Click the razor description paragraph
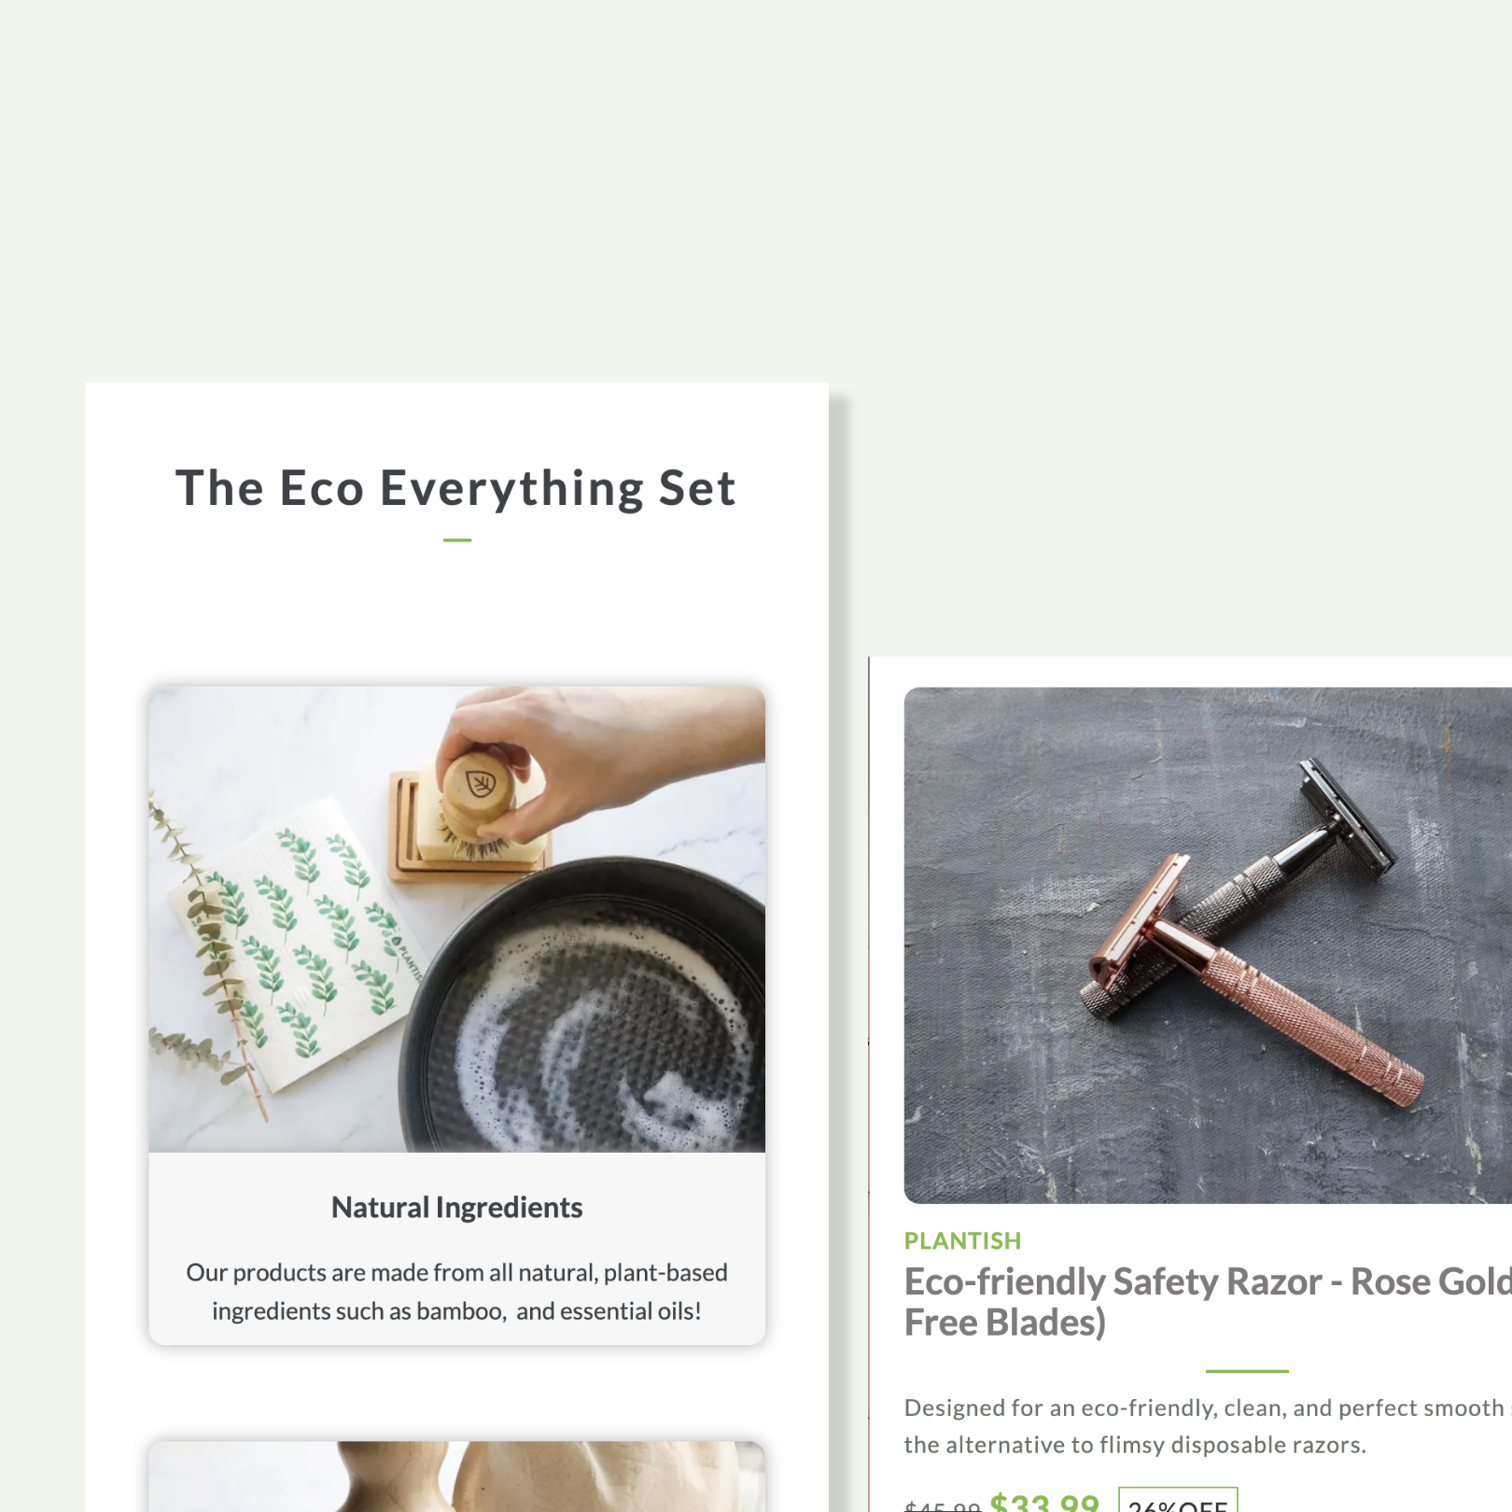The image size is (1512, 1512). (x=1204, y=1426)
